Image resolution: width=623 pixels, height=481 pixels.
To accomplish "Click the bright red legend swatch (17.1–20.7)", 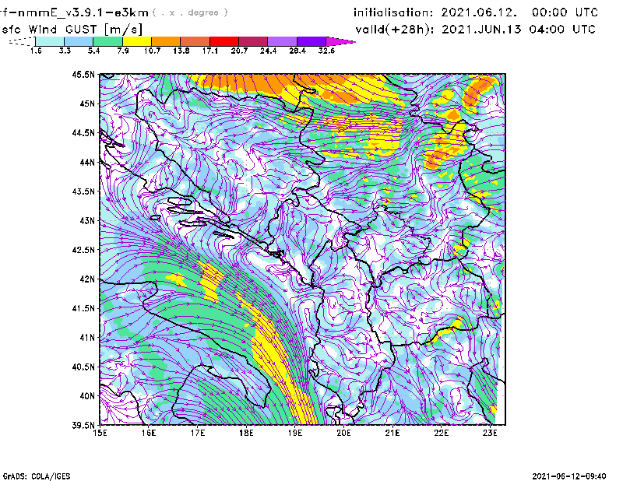I will coord(224,41).
